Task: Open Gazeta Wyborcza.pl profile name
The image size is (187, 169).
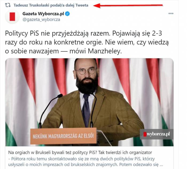Action: 43,14
